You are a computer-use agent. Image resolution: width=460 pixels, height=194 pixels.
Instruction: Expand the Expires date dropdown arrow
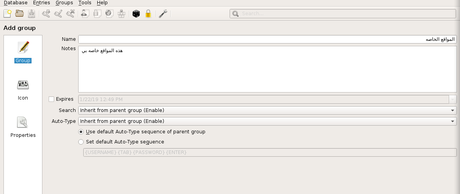pos(453,100)
